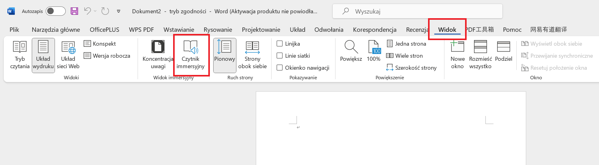Toggle the Autozapis switch
This screenshot has width=599, height=165.
point(56,11)
